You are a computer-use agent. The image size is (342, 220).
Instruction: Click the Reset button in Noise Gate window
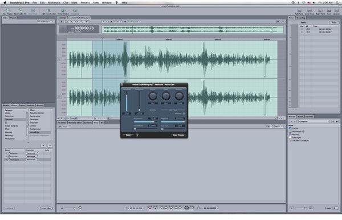click(128, 135)
